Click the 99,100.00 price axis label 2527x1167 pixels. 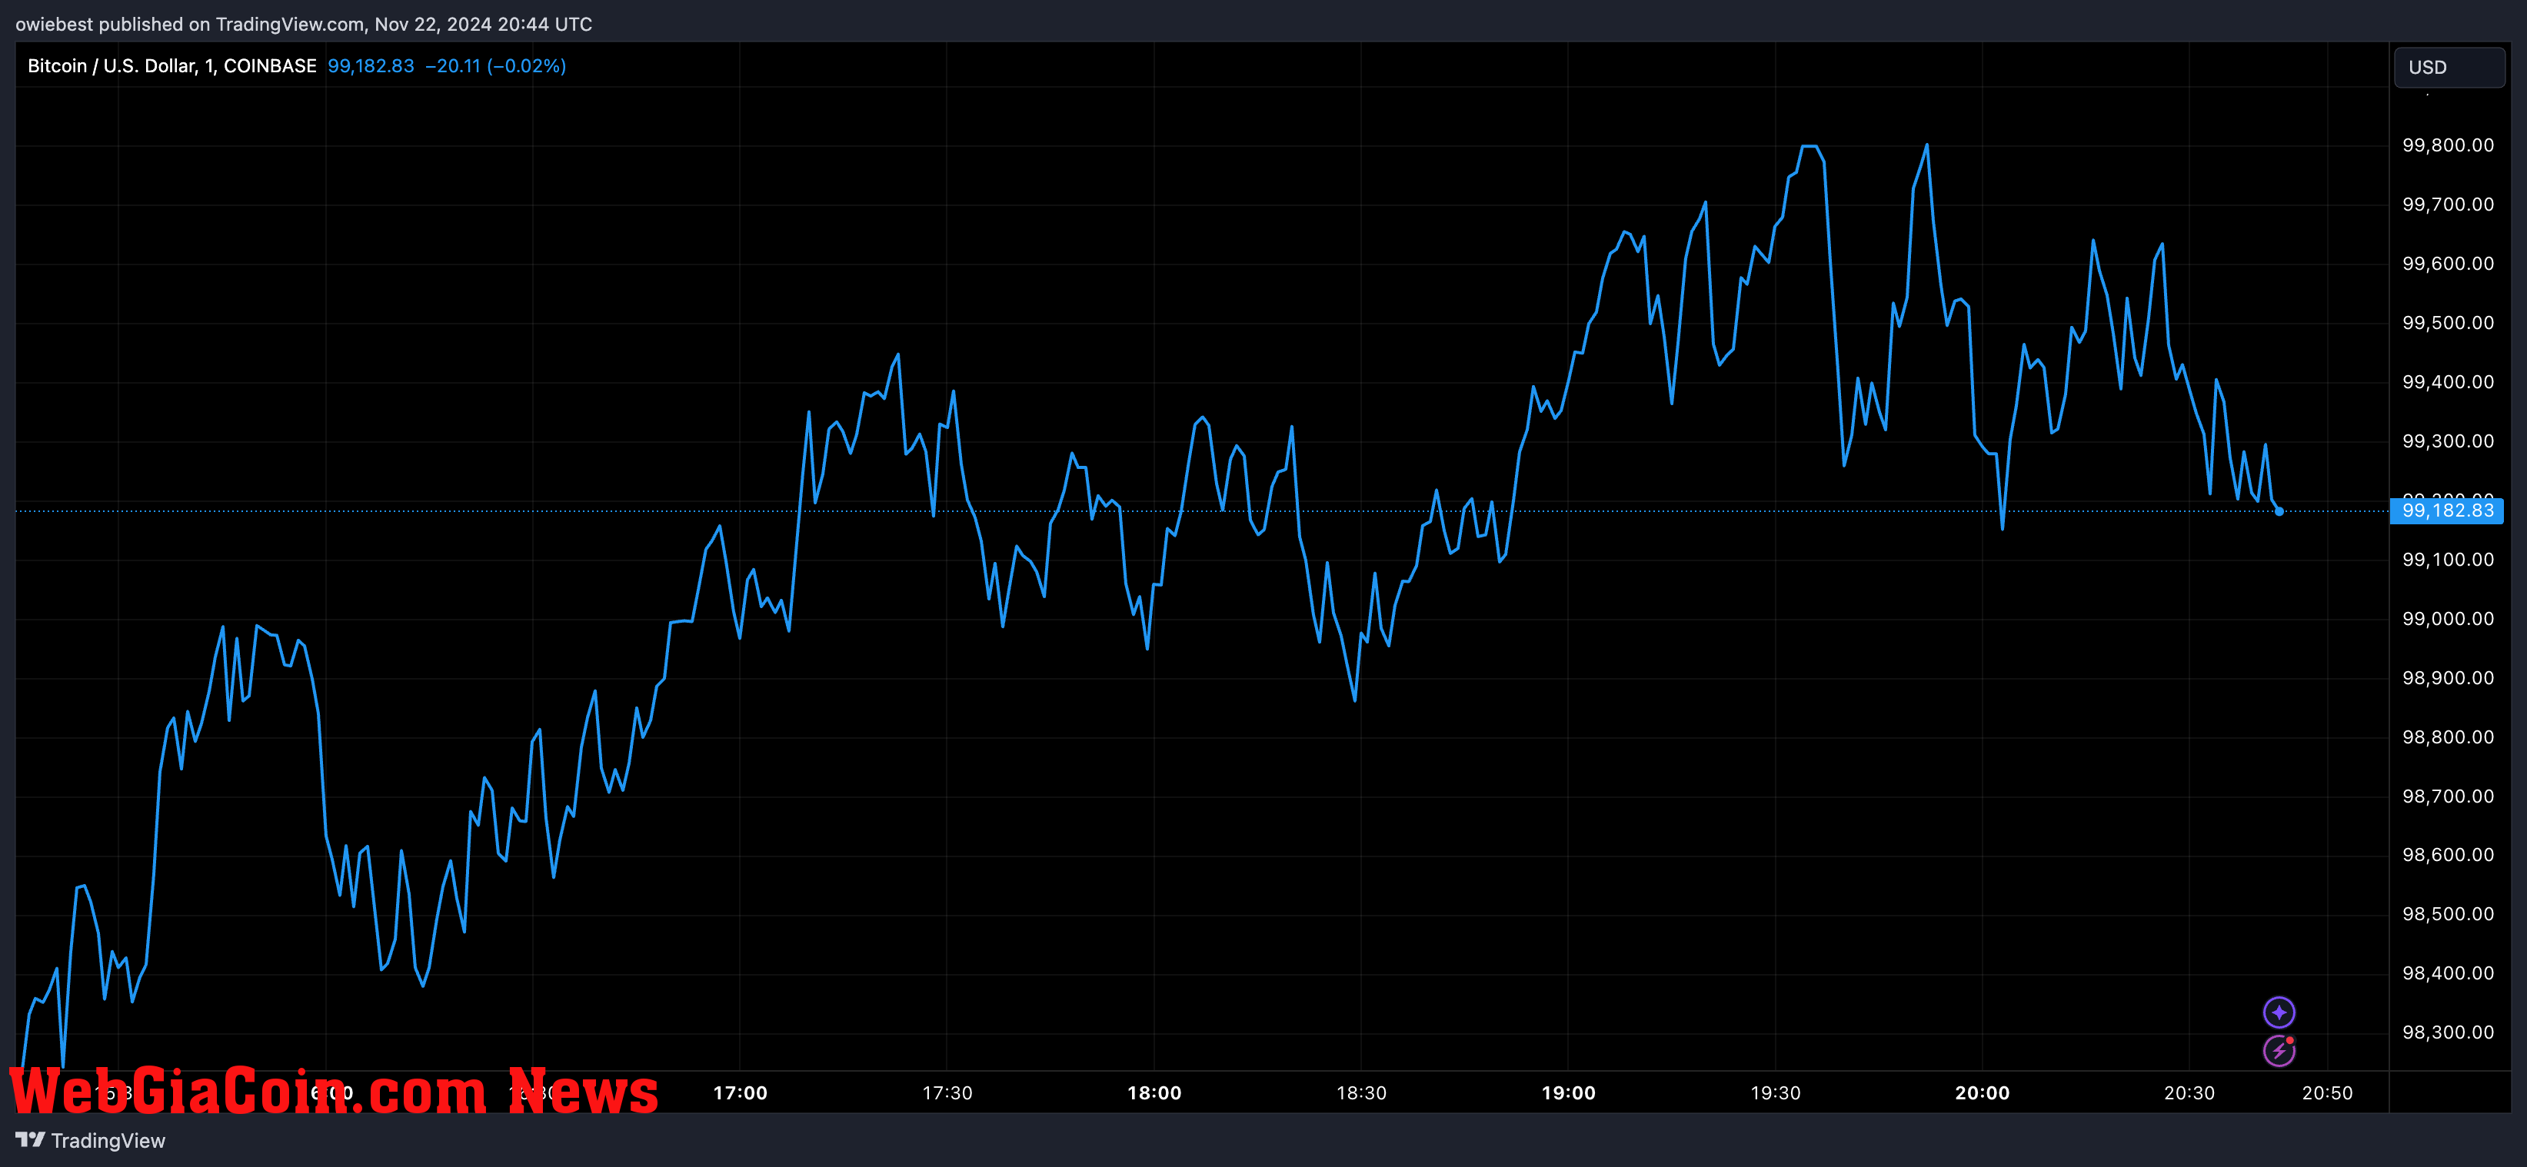coord(2448,559)
